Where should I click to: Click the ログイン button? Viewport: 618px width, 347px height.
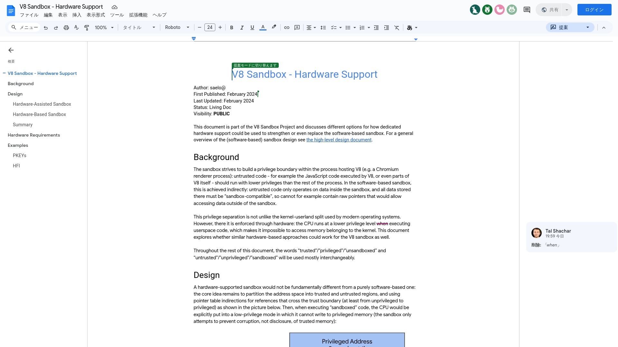coord(594,9)
